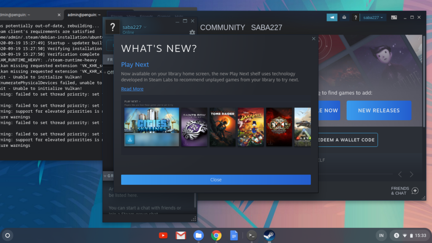
Task: Open Google Docs from the shelf
Action: tap(234, 235)
